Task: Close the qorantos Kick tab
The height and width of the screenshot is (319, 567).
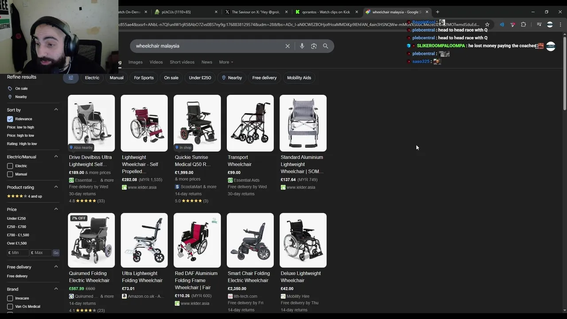Action: click(x=357, y=12)
